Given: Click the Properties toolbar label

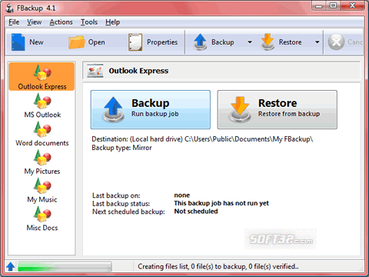Looking at the screenshot, I should click(162, 42).
